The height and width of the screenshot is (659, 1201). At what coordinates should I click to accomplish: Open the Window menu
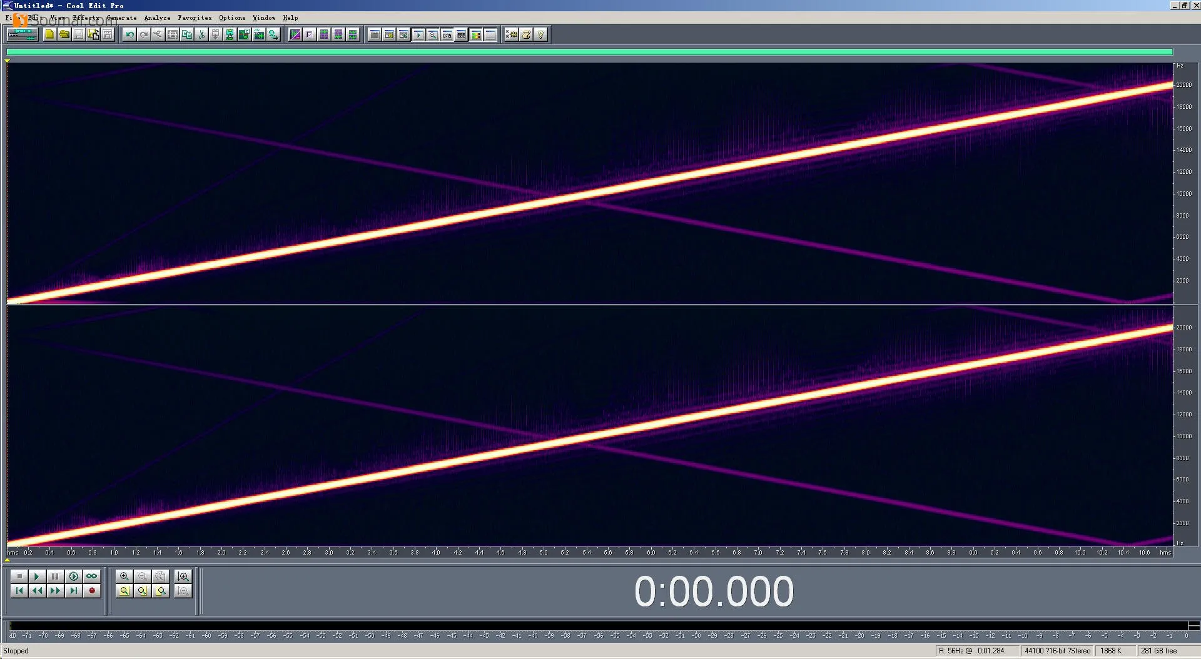click(264, 18)
